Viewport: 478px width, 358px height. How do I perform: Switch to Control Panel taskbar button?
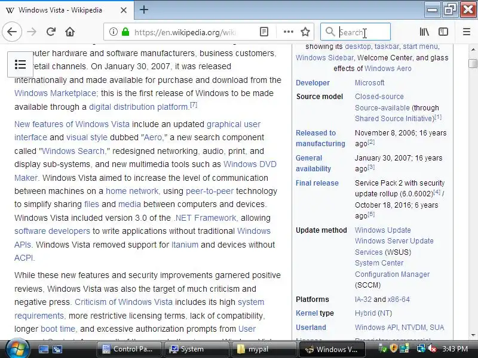click(x=129, y=349)
